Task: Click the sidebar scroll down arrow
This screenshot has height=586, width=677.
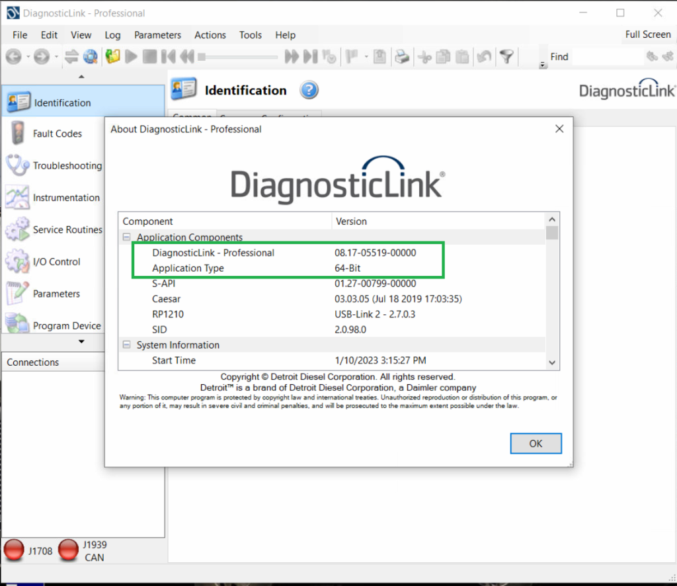Action: click(x=81, y=341)
